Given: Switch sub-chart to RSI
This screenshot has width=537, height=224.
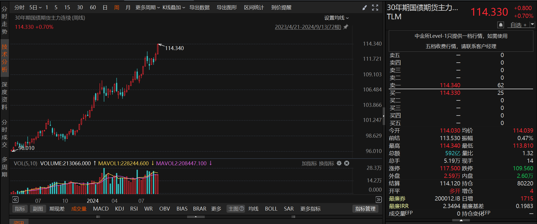Looking at the screenshot, I should coord(134,209).
